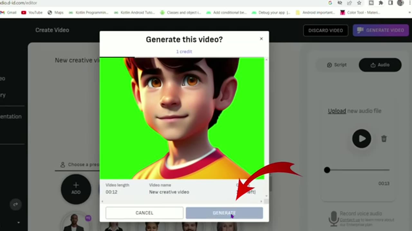Click the GENERATE button in dialog

(224, 213)
